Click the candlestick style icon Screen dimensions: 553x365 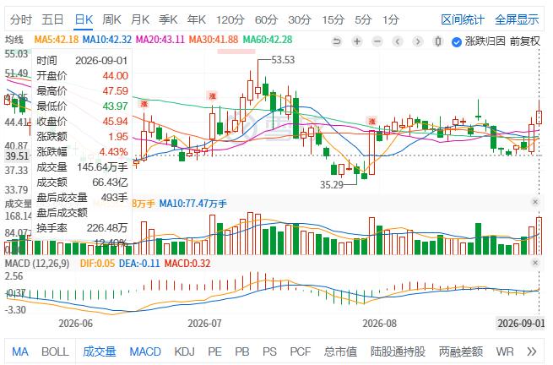point(437,41)
